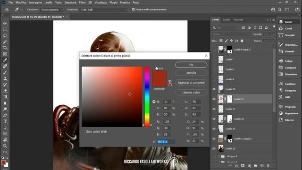Viewport: 302px width, 170px height.
Task: Select the S saturation radio button
Action: click(x=154, y=108)
